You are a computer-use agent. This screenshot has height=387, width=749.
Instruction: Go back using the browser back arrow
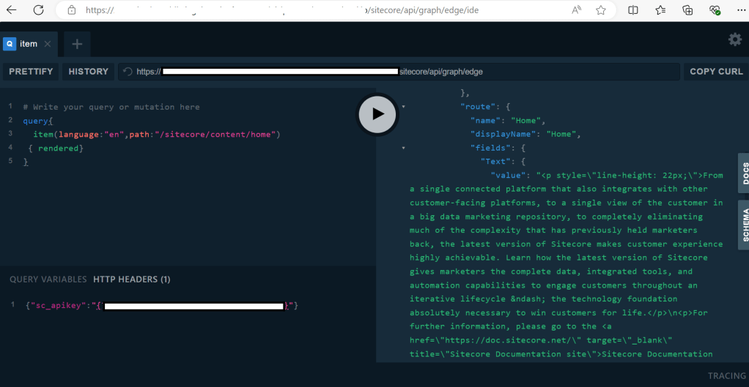pyautogui.click(x=12, y=10)
